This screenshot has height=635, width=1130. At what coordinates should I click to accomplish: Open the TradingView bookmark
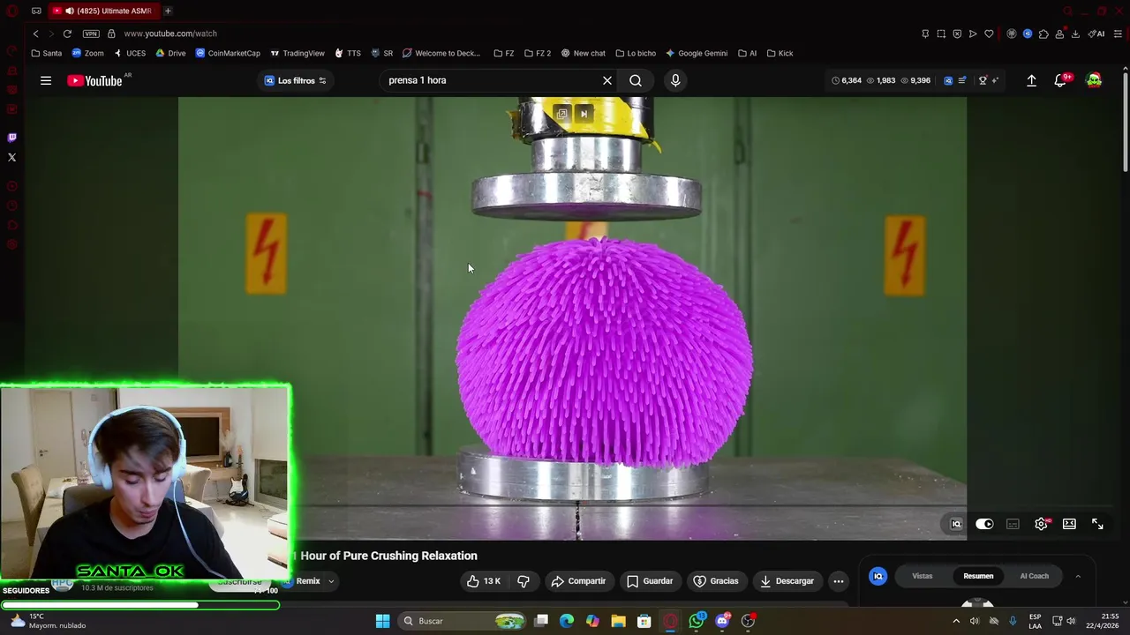[298, 53]
